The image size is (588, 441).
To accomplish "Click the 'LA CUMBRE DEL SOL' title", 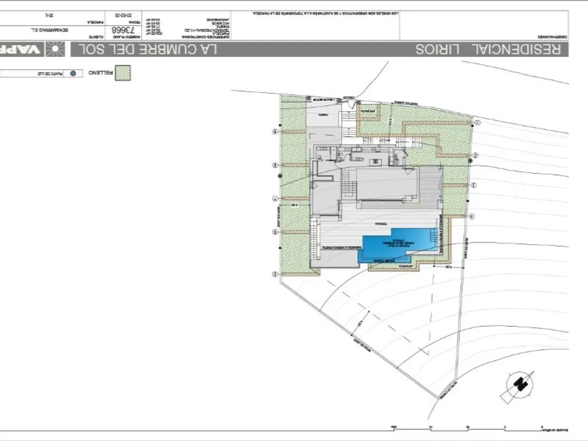I will point(148,49).
